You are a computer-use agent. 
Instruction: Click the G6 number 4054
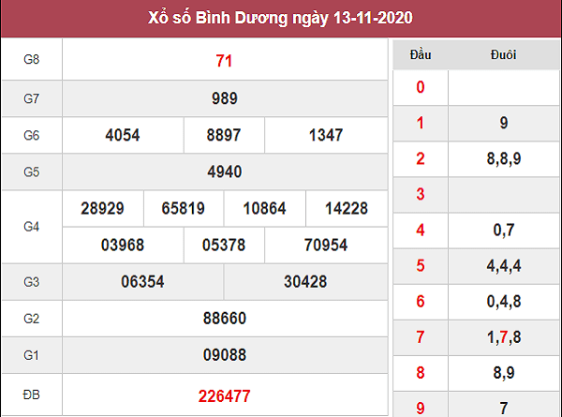[x=123, y=135]
